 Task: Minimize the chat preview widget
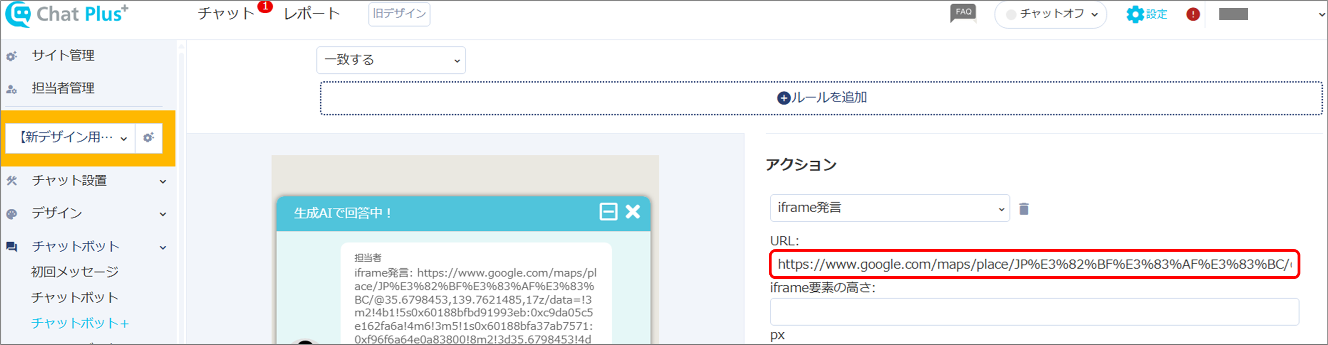click(x=608, y=212)
